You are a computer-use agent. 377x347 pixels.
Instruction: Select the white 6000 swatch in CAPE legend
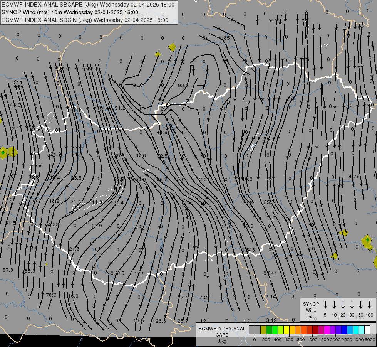(367, 330)
